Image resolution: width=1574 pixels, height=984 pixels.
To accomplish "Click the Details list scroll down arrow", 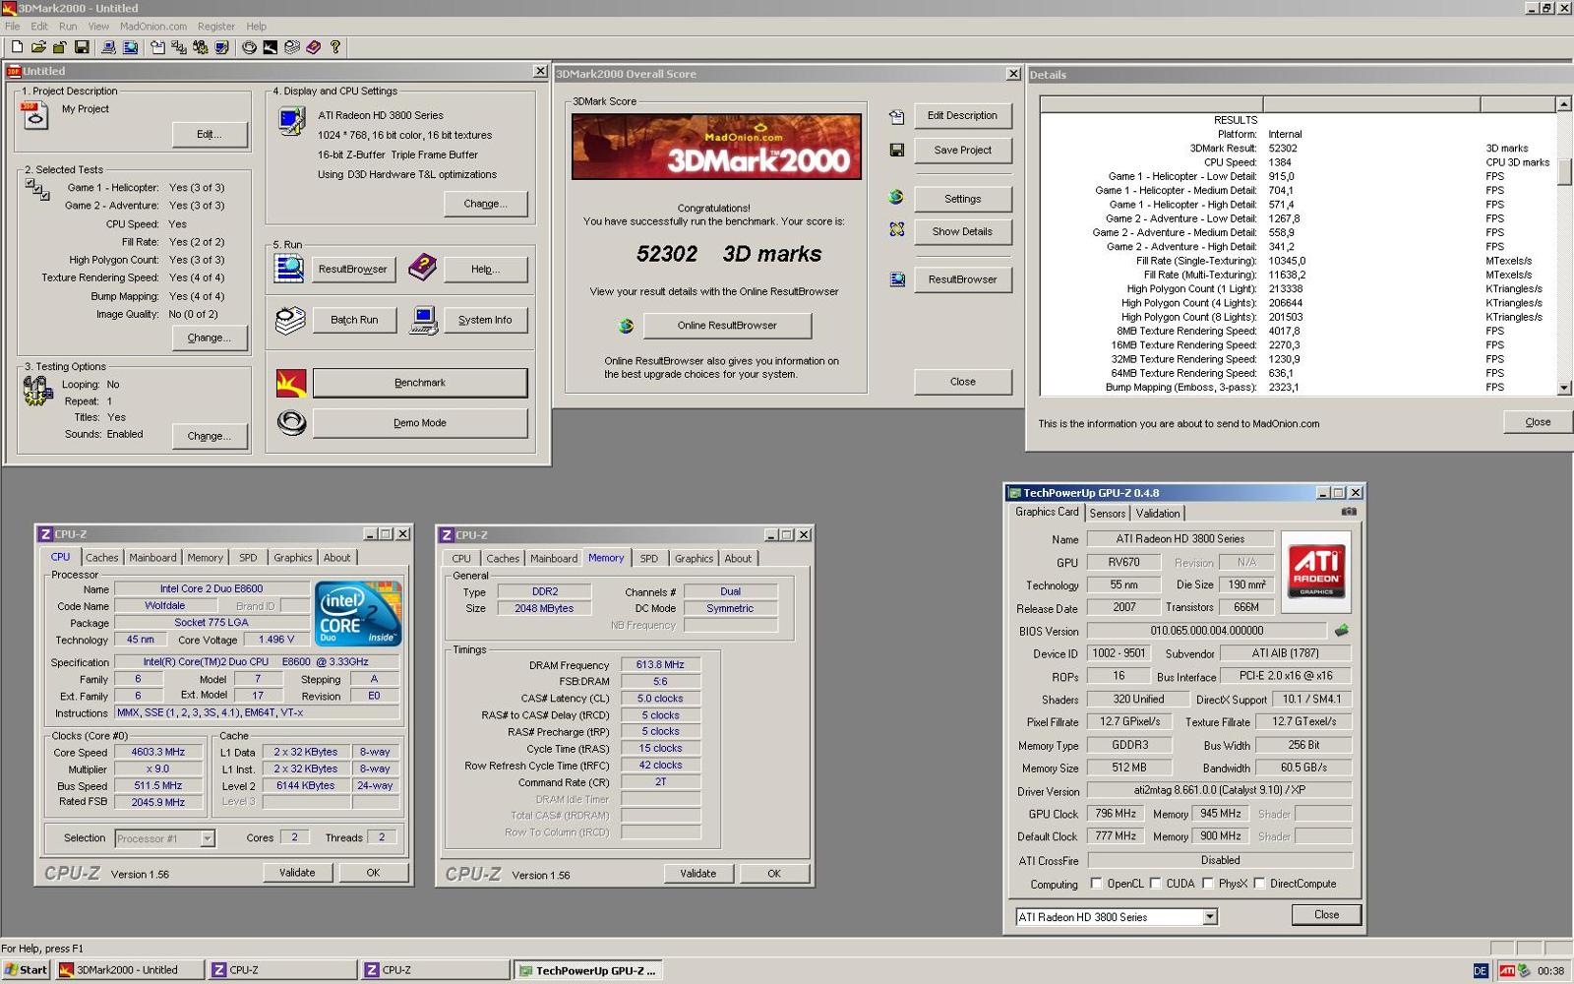I will [1564, 389].
